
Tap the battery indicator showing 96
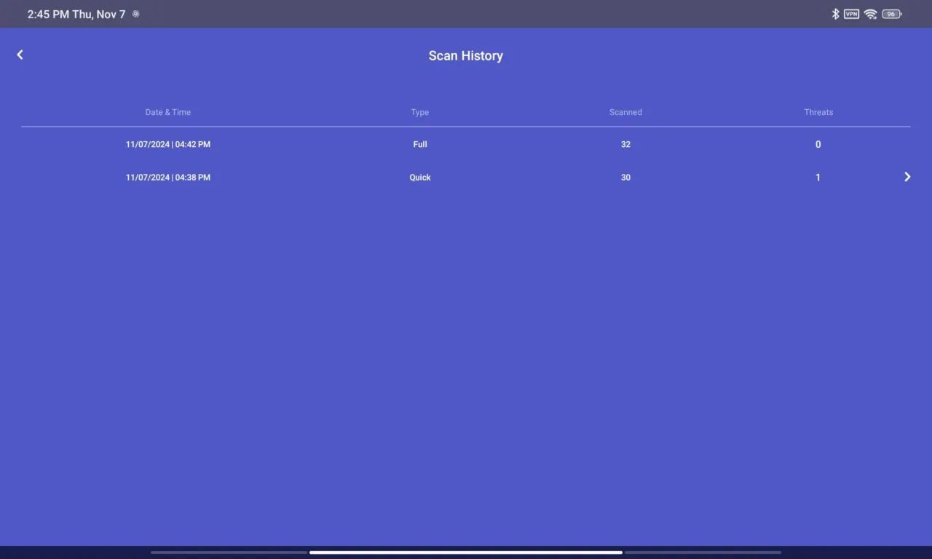pyautogui.click(x=890, y=14)
